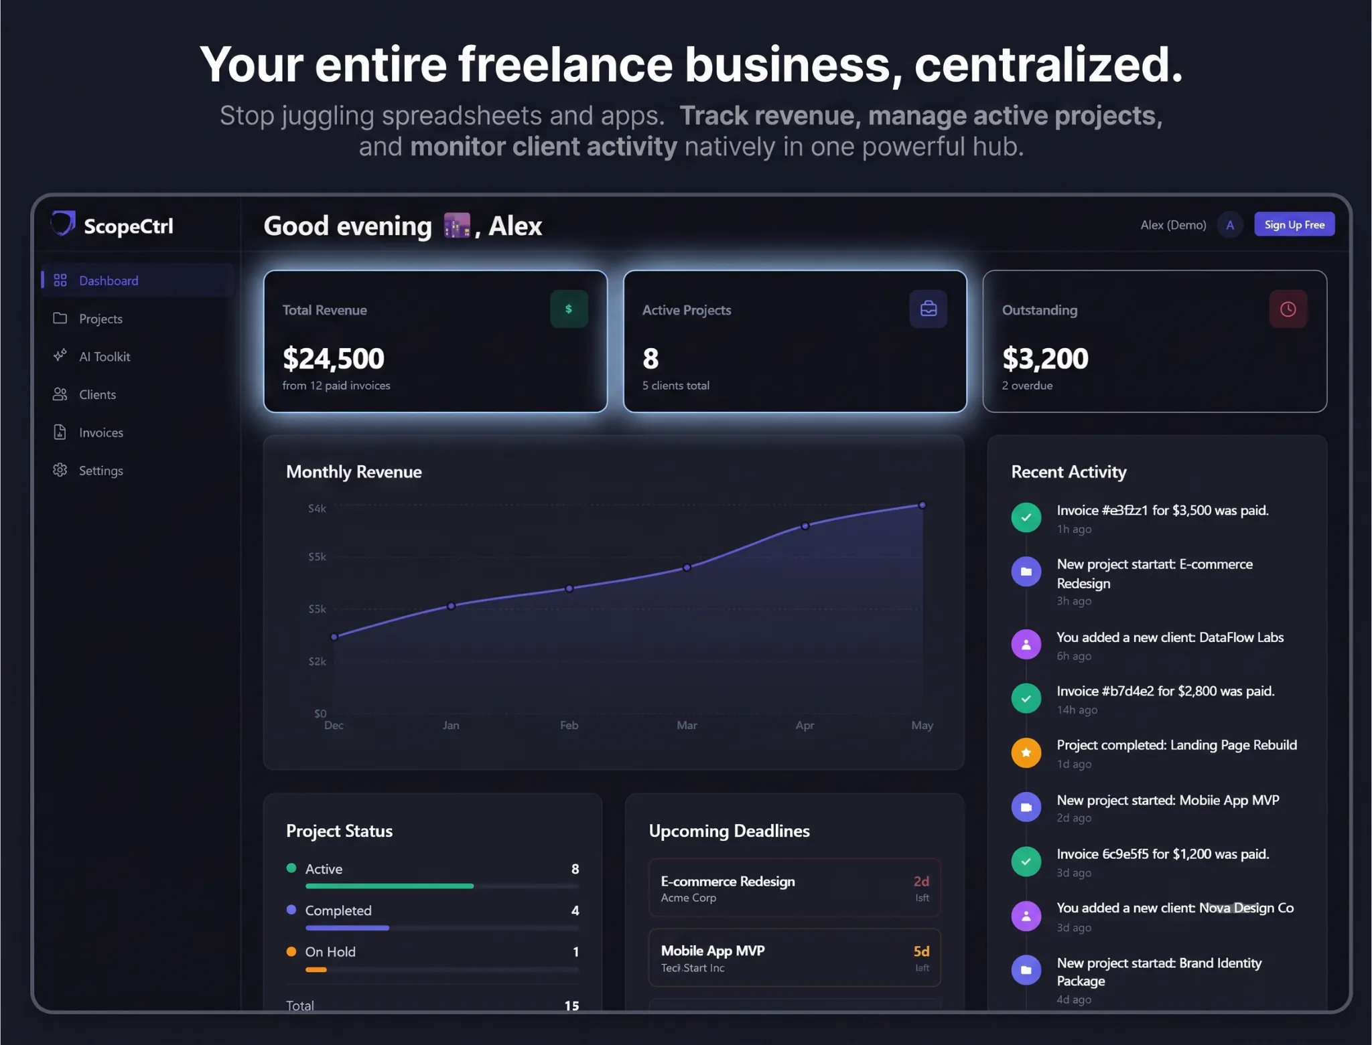Click the ScopeCtrl shield logo

(x=63, y=224)
